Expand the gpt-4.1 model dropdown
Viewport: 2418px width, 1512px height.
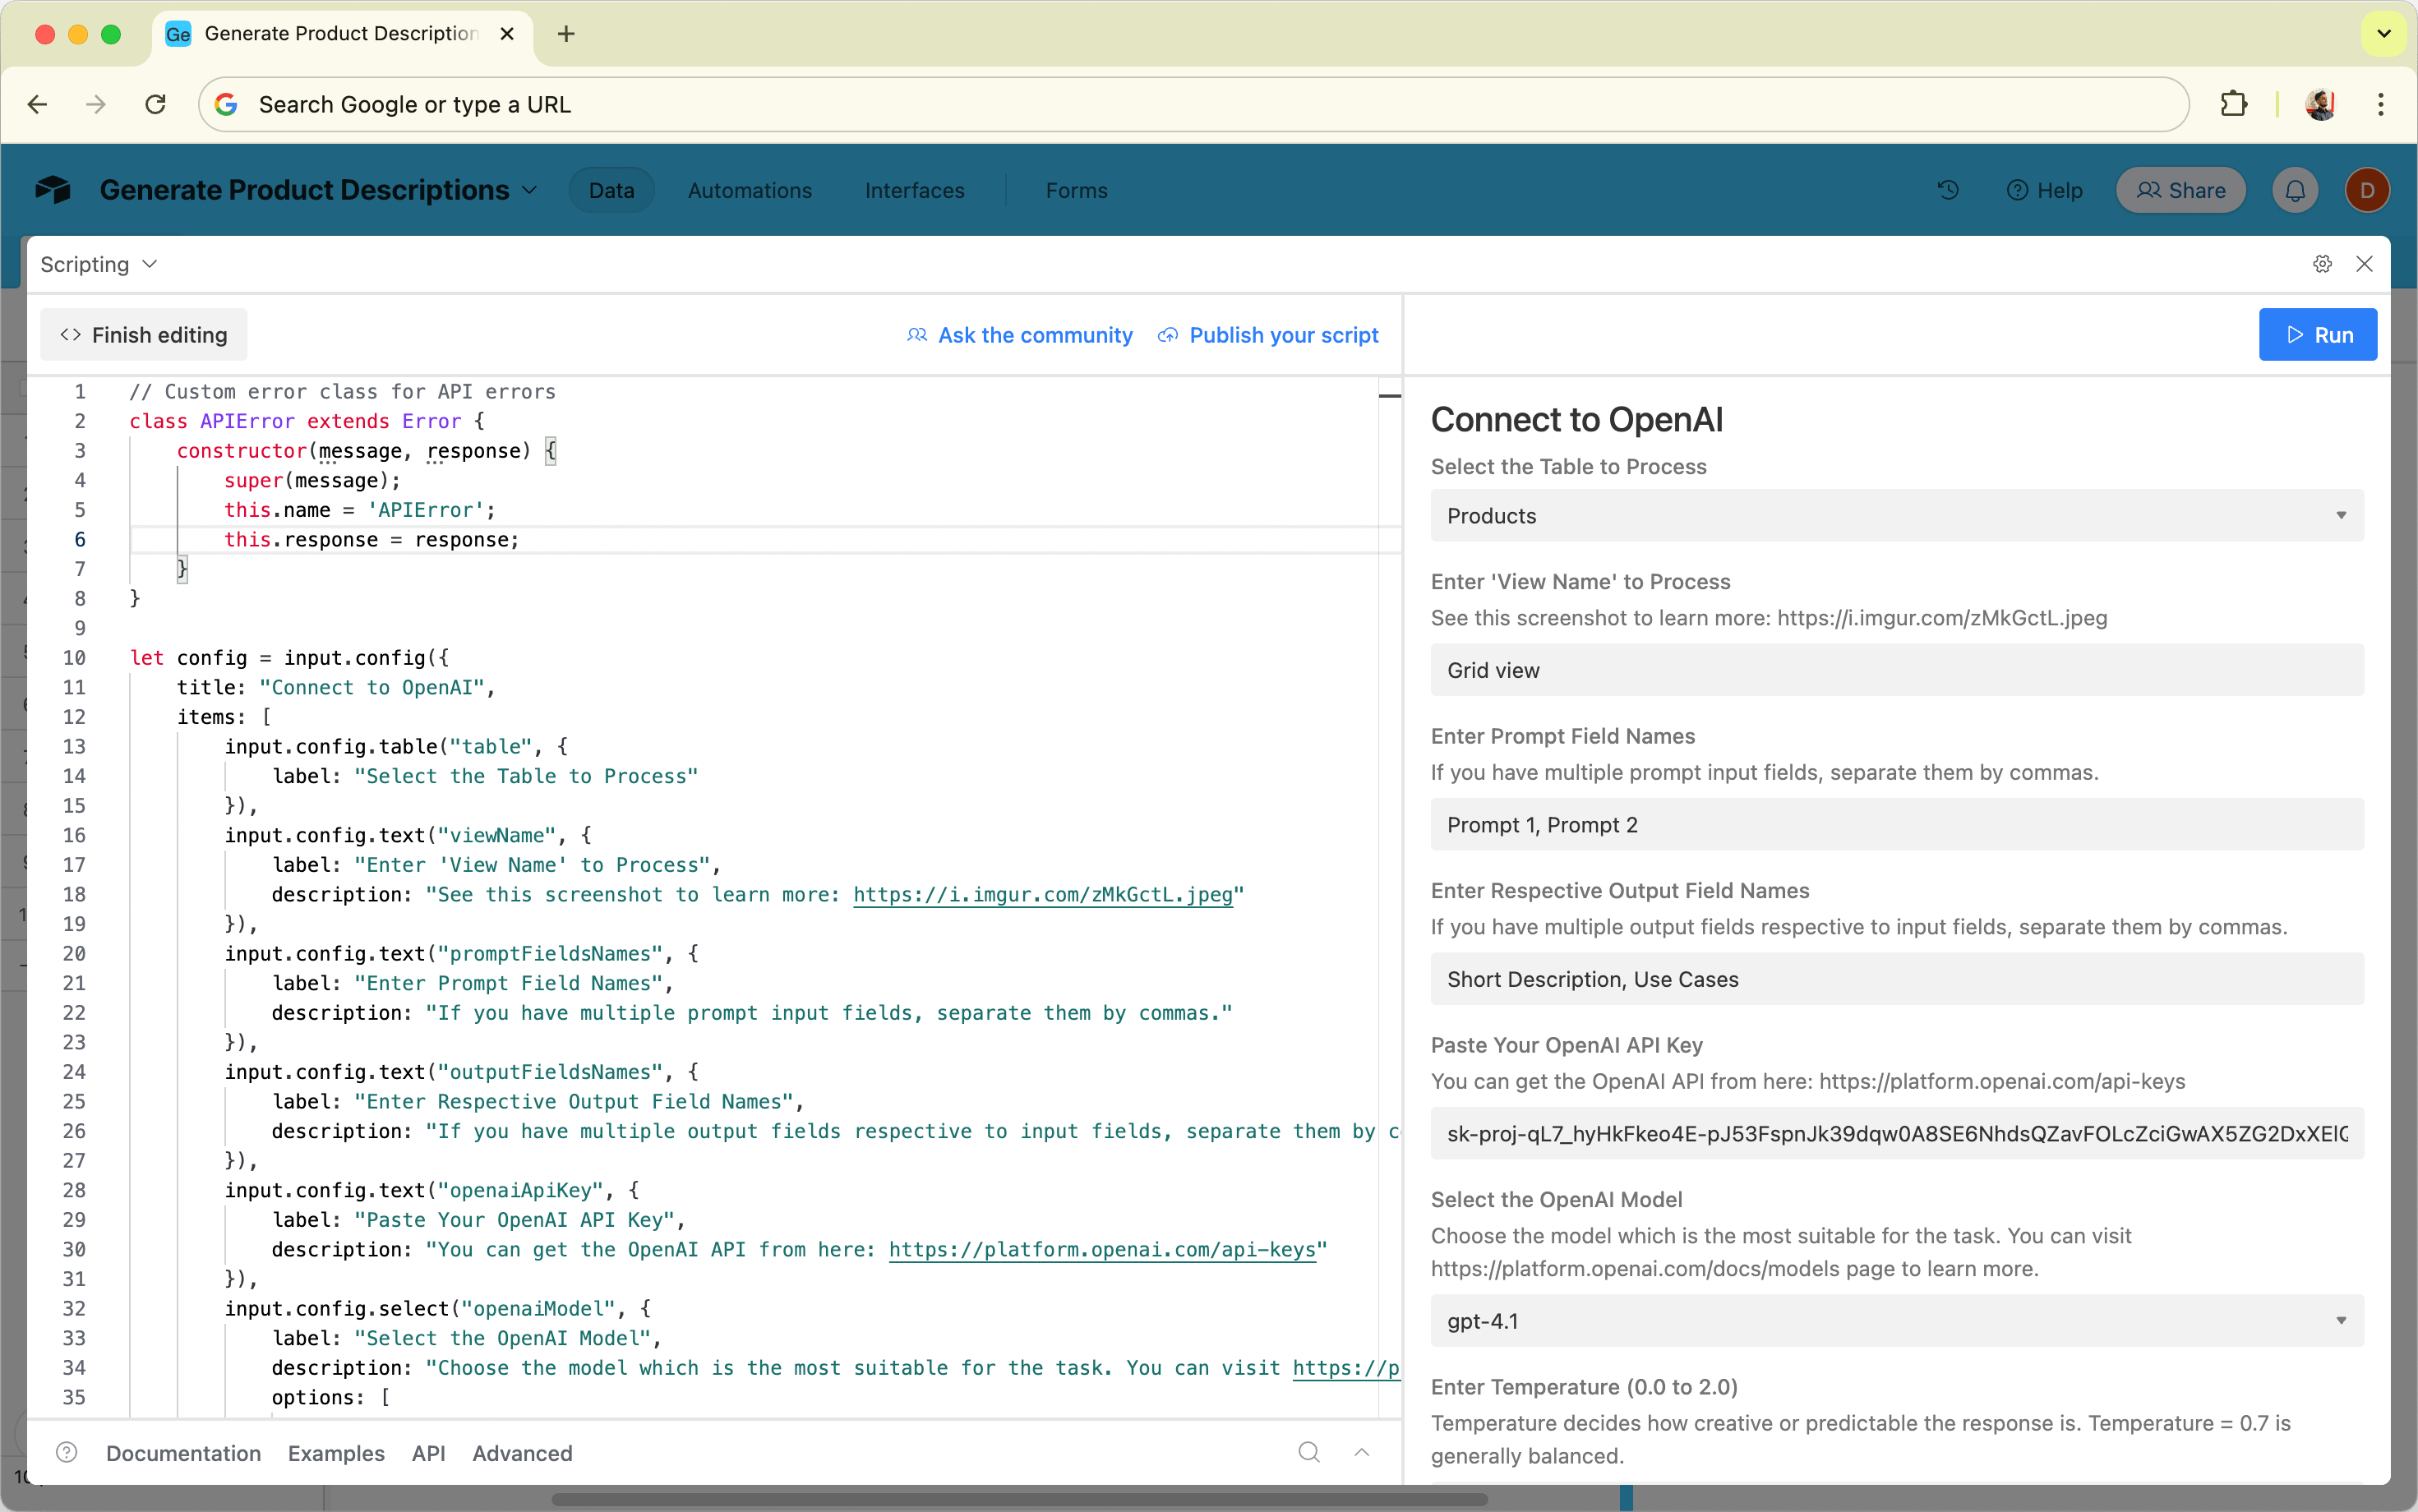click(1896, 1321)
